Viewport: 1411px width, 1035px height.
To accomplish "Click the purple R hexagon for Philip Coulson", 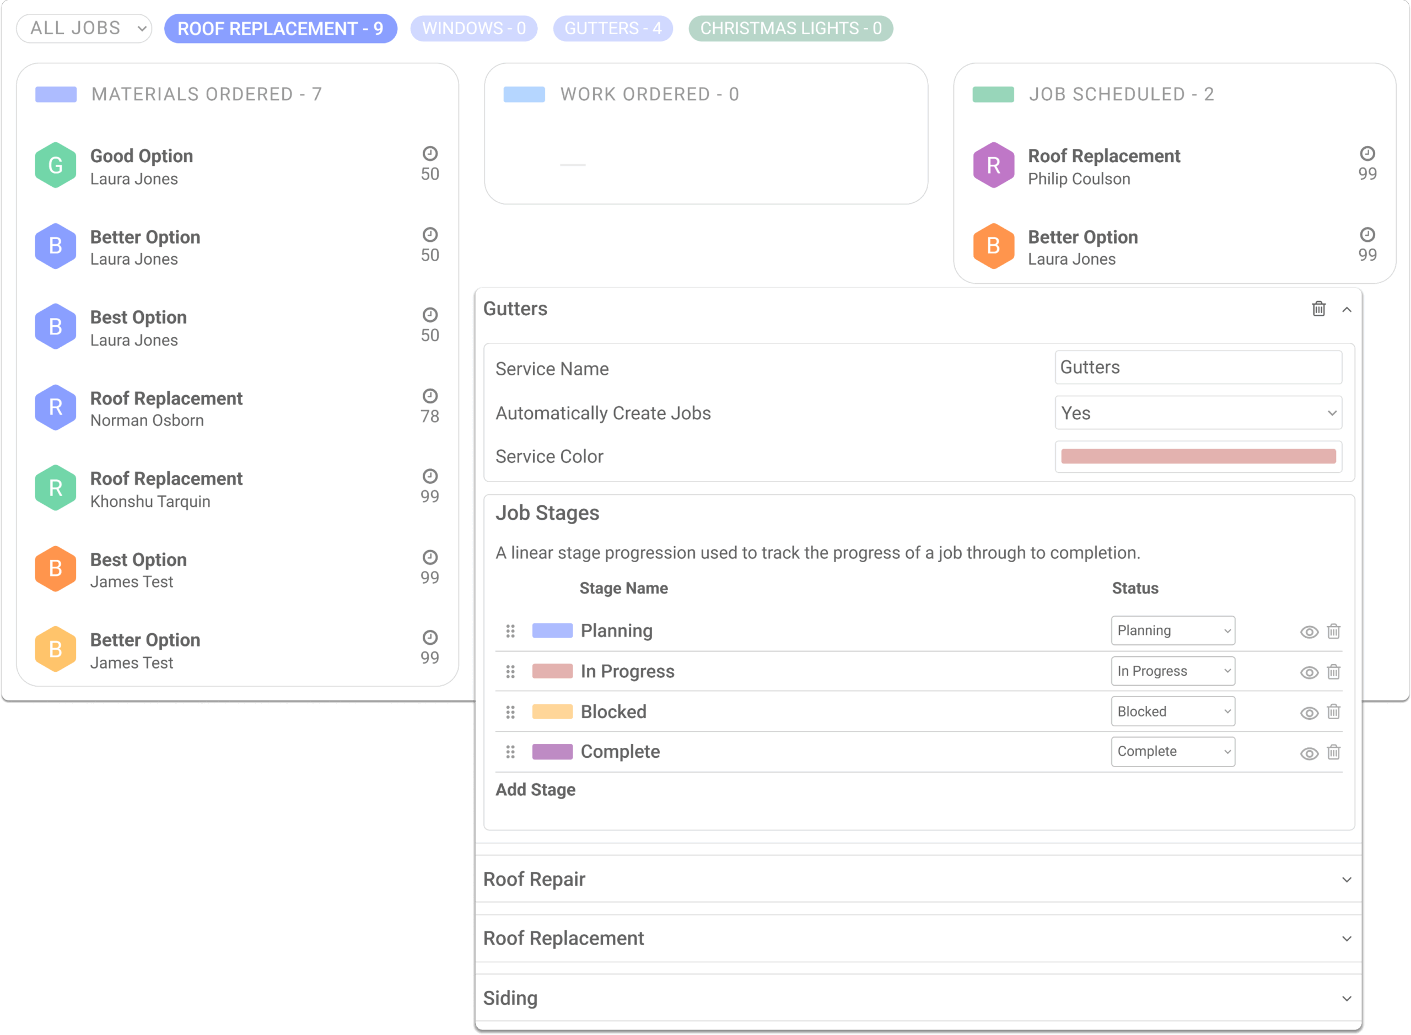I will click(994, 165).
